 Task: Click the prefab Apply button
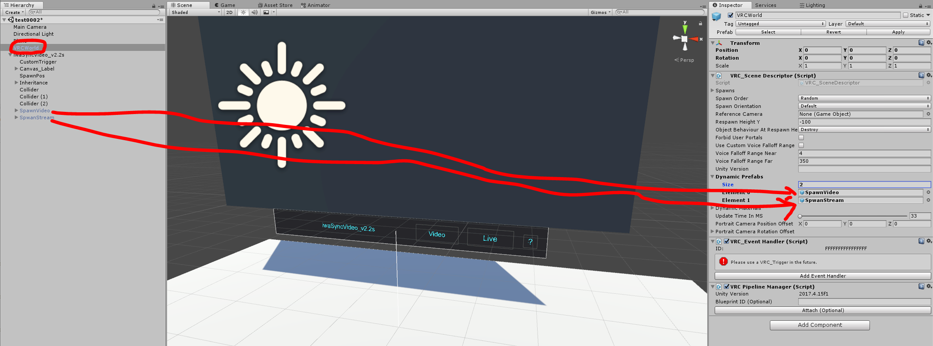point(898,32)
